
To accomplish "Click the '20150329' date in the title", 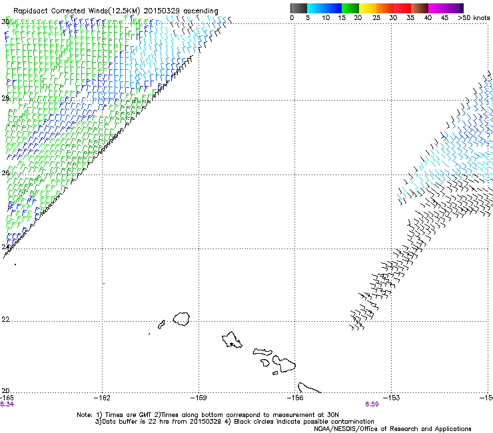I will (x=162, y=11).
